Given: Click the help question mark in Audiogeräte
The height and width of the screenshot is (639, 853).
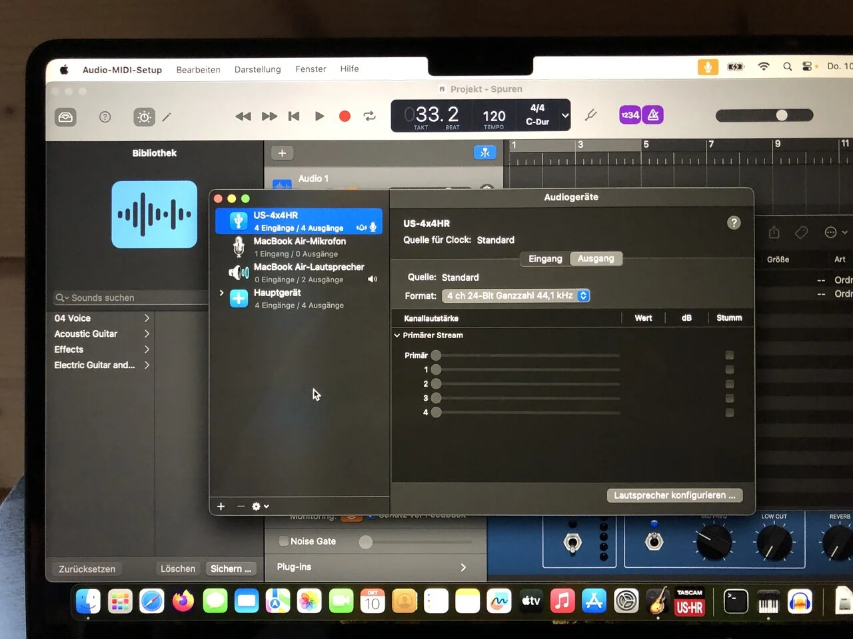Looking at the screenshot, I should 734,223.
